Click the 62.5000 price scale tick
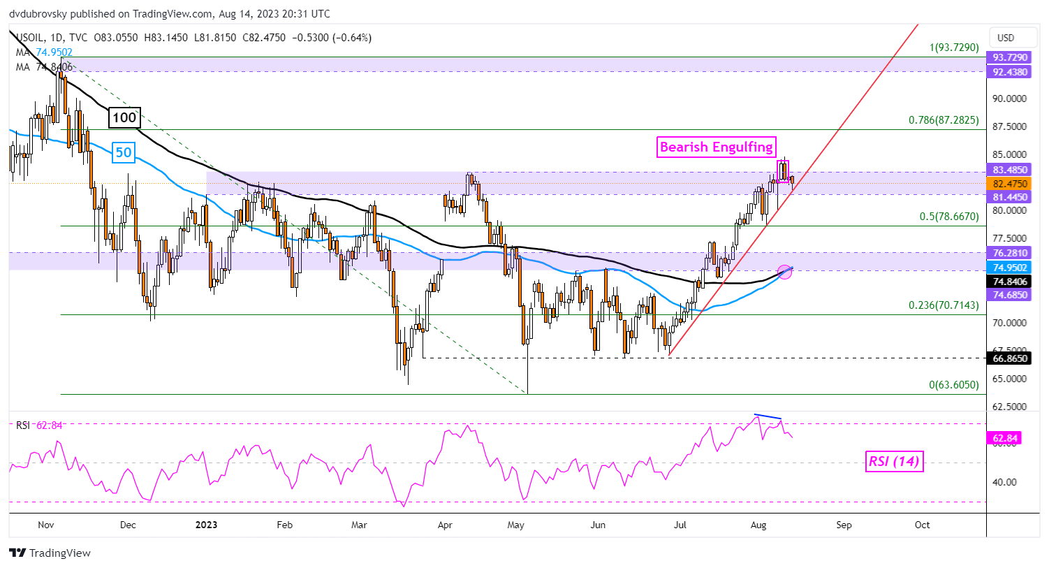Screen dimensions: 1049x568 tap(1010, 407)
